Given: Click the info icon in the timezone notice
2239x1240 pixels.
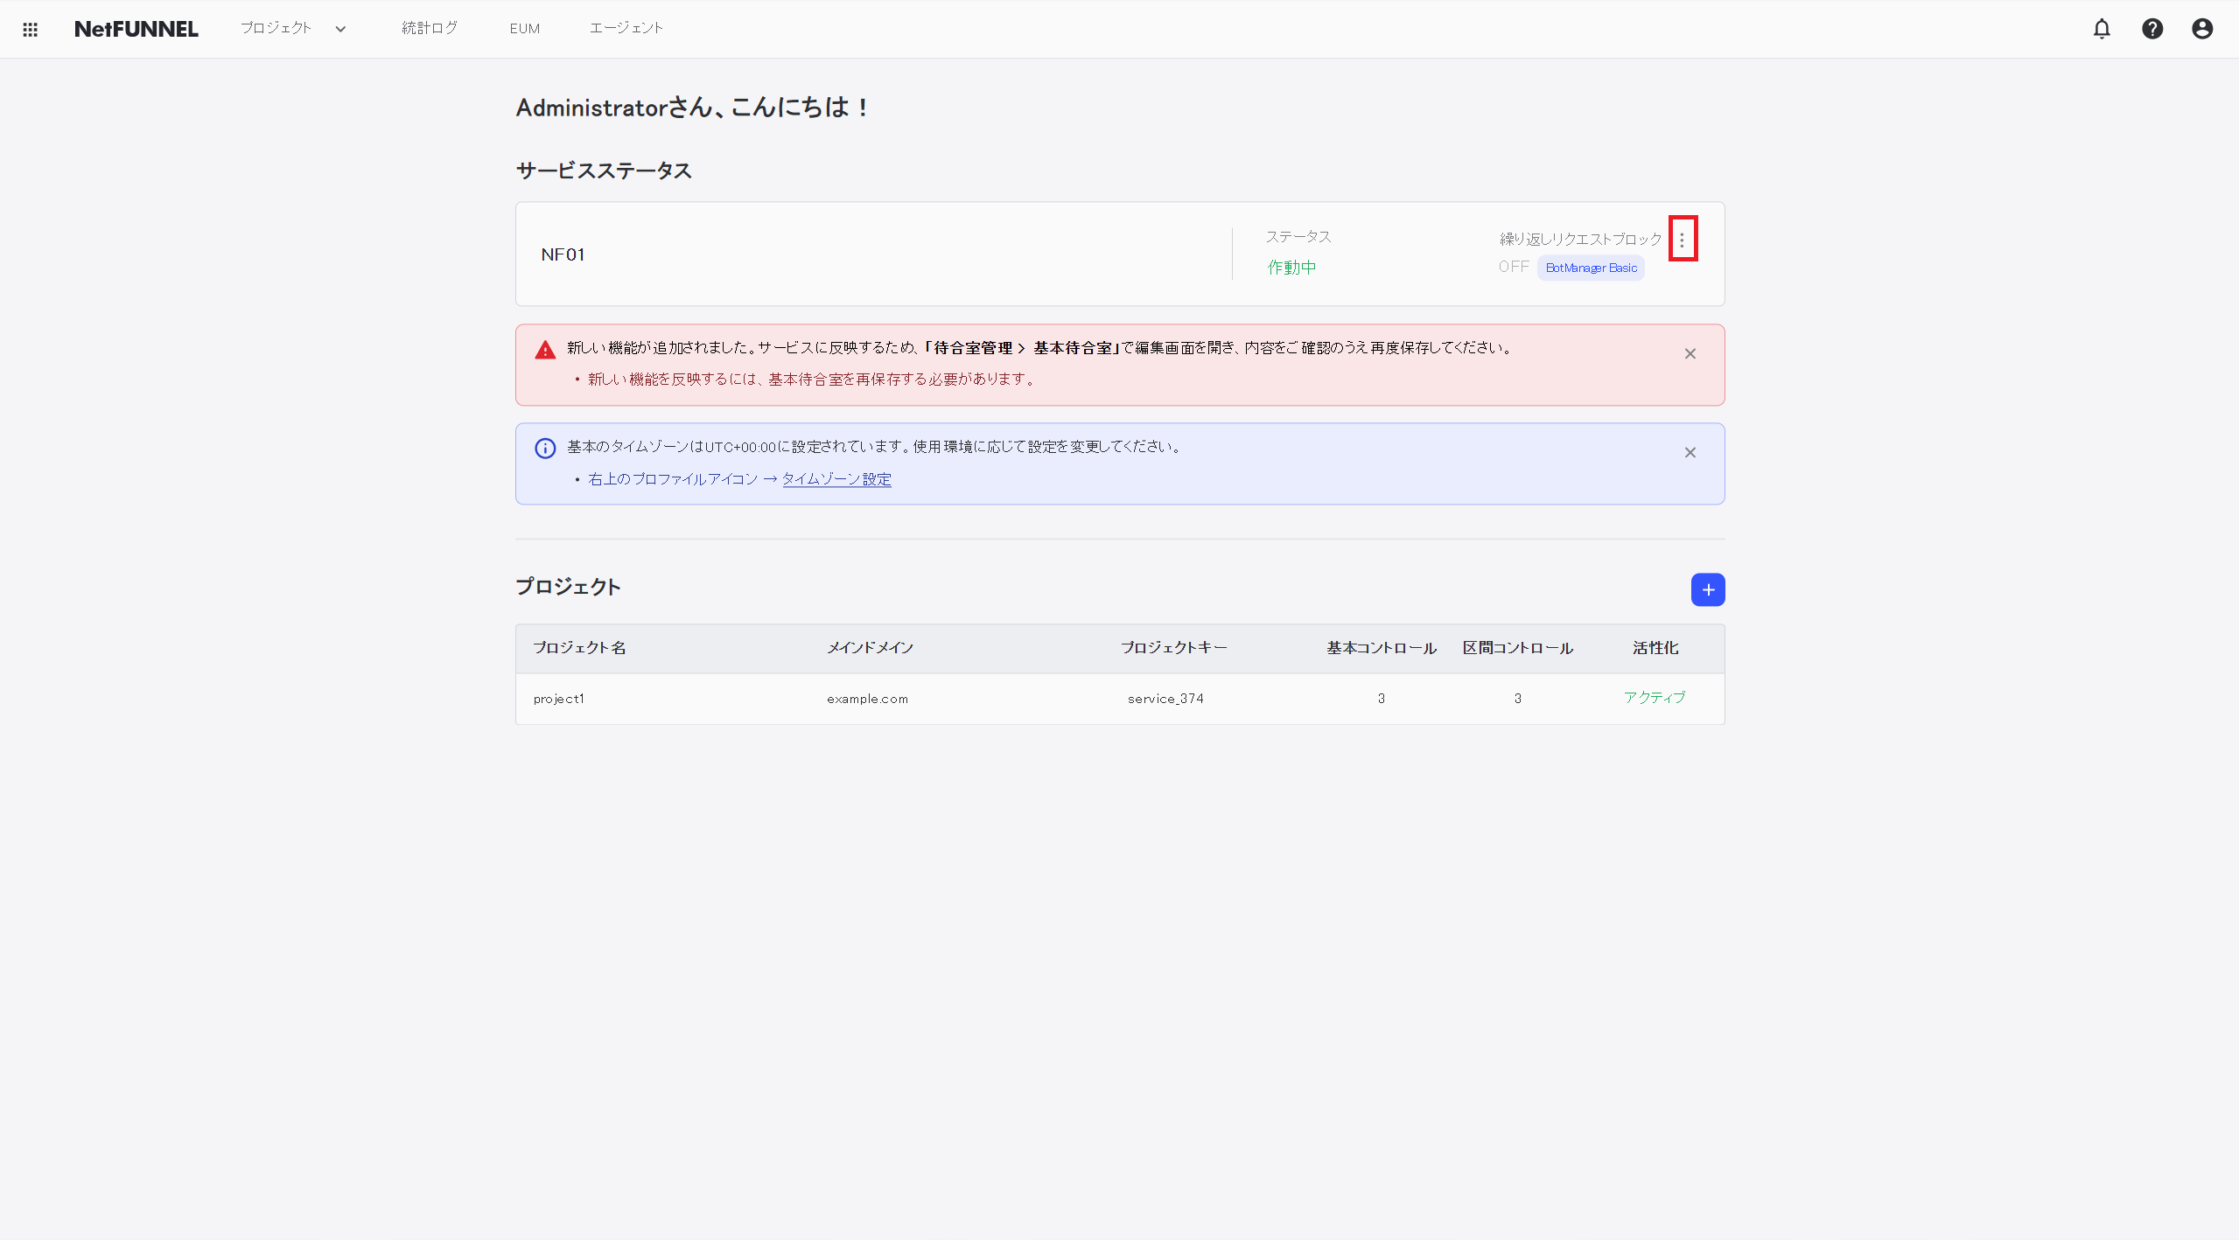Looking at the screenshot, I should coord(544,447).
